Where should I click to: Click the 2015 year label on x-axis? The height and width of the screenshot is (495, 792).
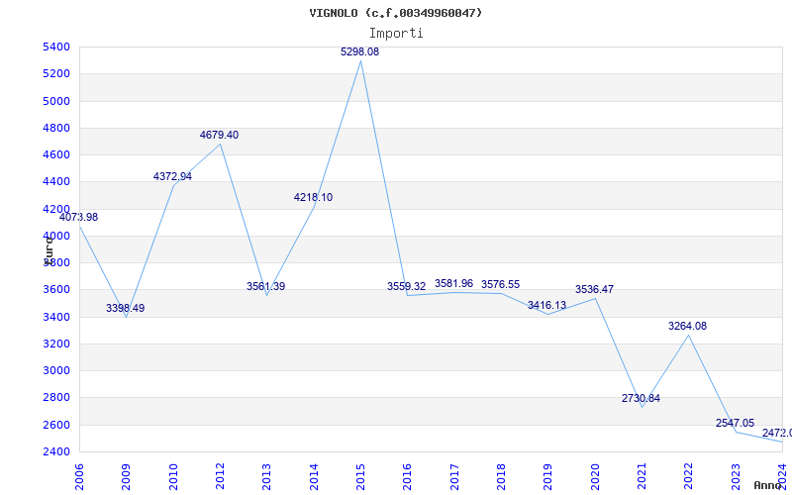tap(360, 477)
